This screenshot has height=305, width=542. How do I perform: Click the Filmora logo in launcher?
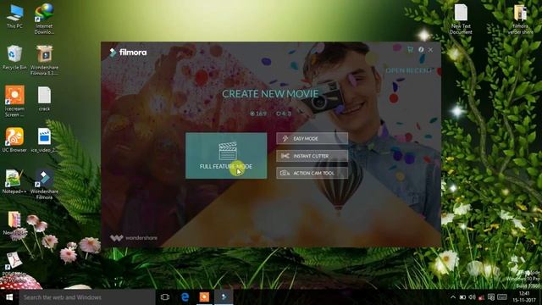(128, 53)
